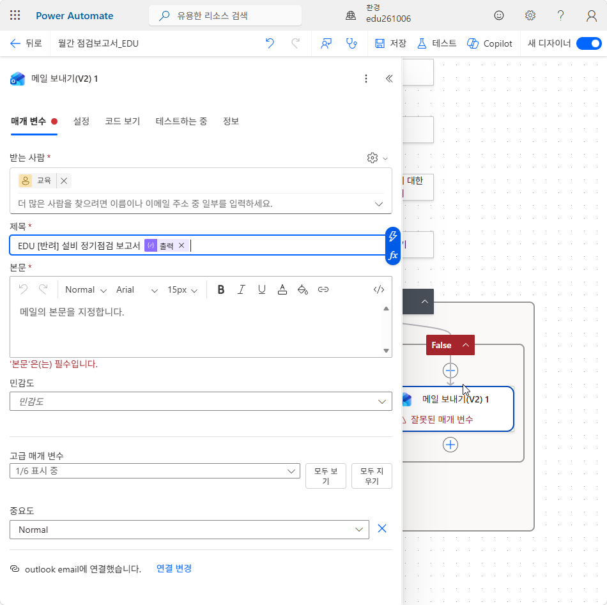
Task: Open the send feedback person icon
Action: [326, 43]
